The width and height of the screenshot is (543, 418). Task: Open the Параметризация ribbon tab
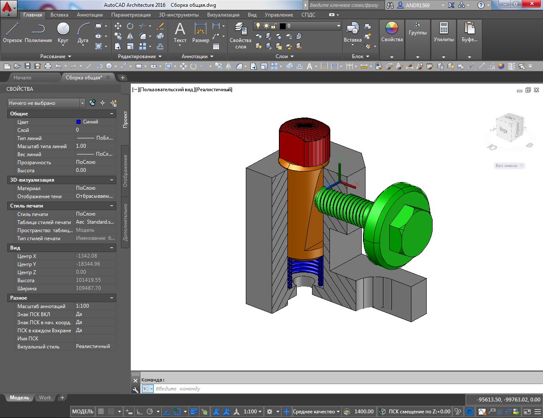click(x=131, y=15)
